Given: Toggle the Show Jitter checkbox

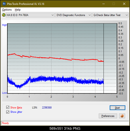Looking at the screenshot, I should point(8,112).
